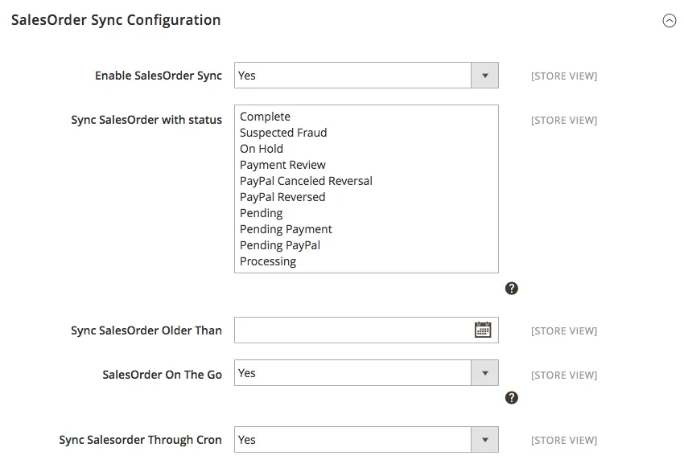
Task: Select On Hold status option
Action: 262,149
